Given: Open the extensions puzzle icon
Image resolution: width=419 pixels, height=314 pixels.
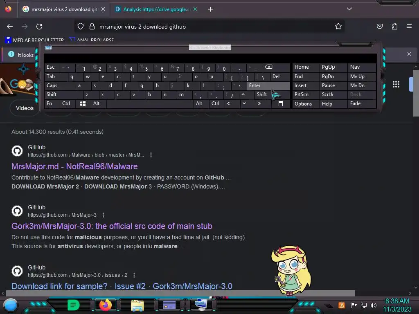Looking at the screenshot, I should [x=394, y=26].
